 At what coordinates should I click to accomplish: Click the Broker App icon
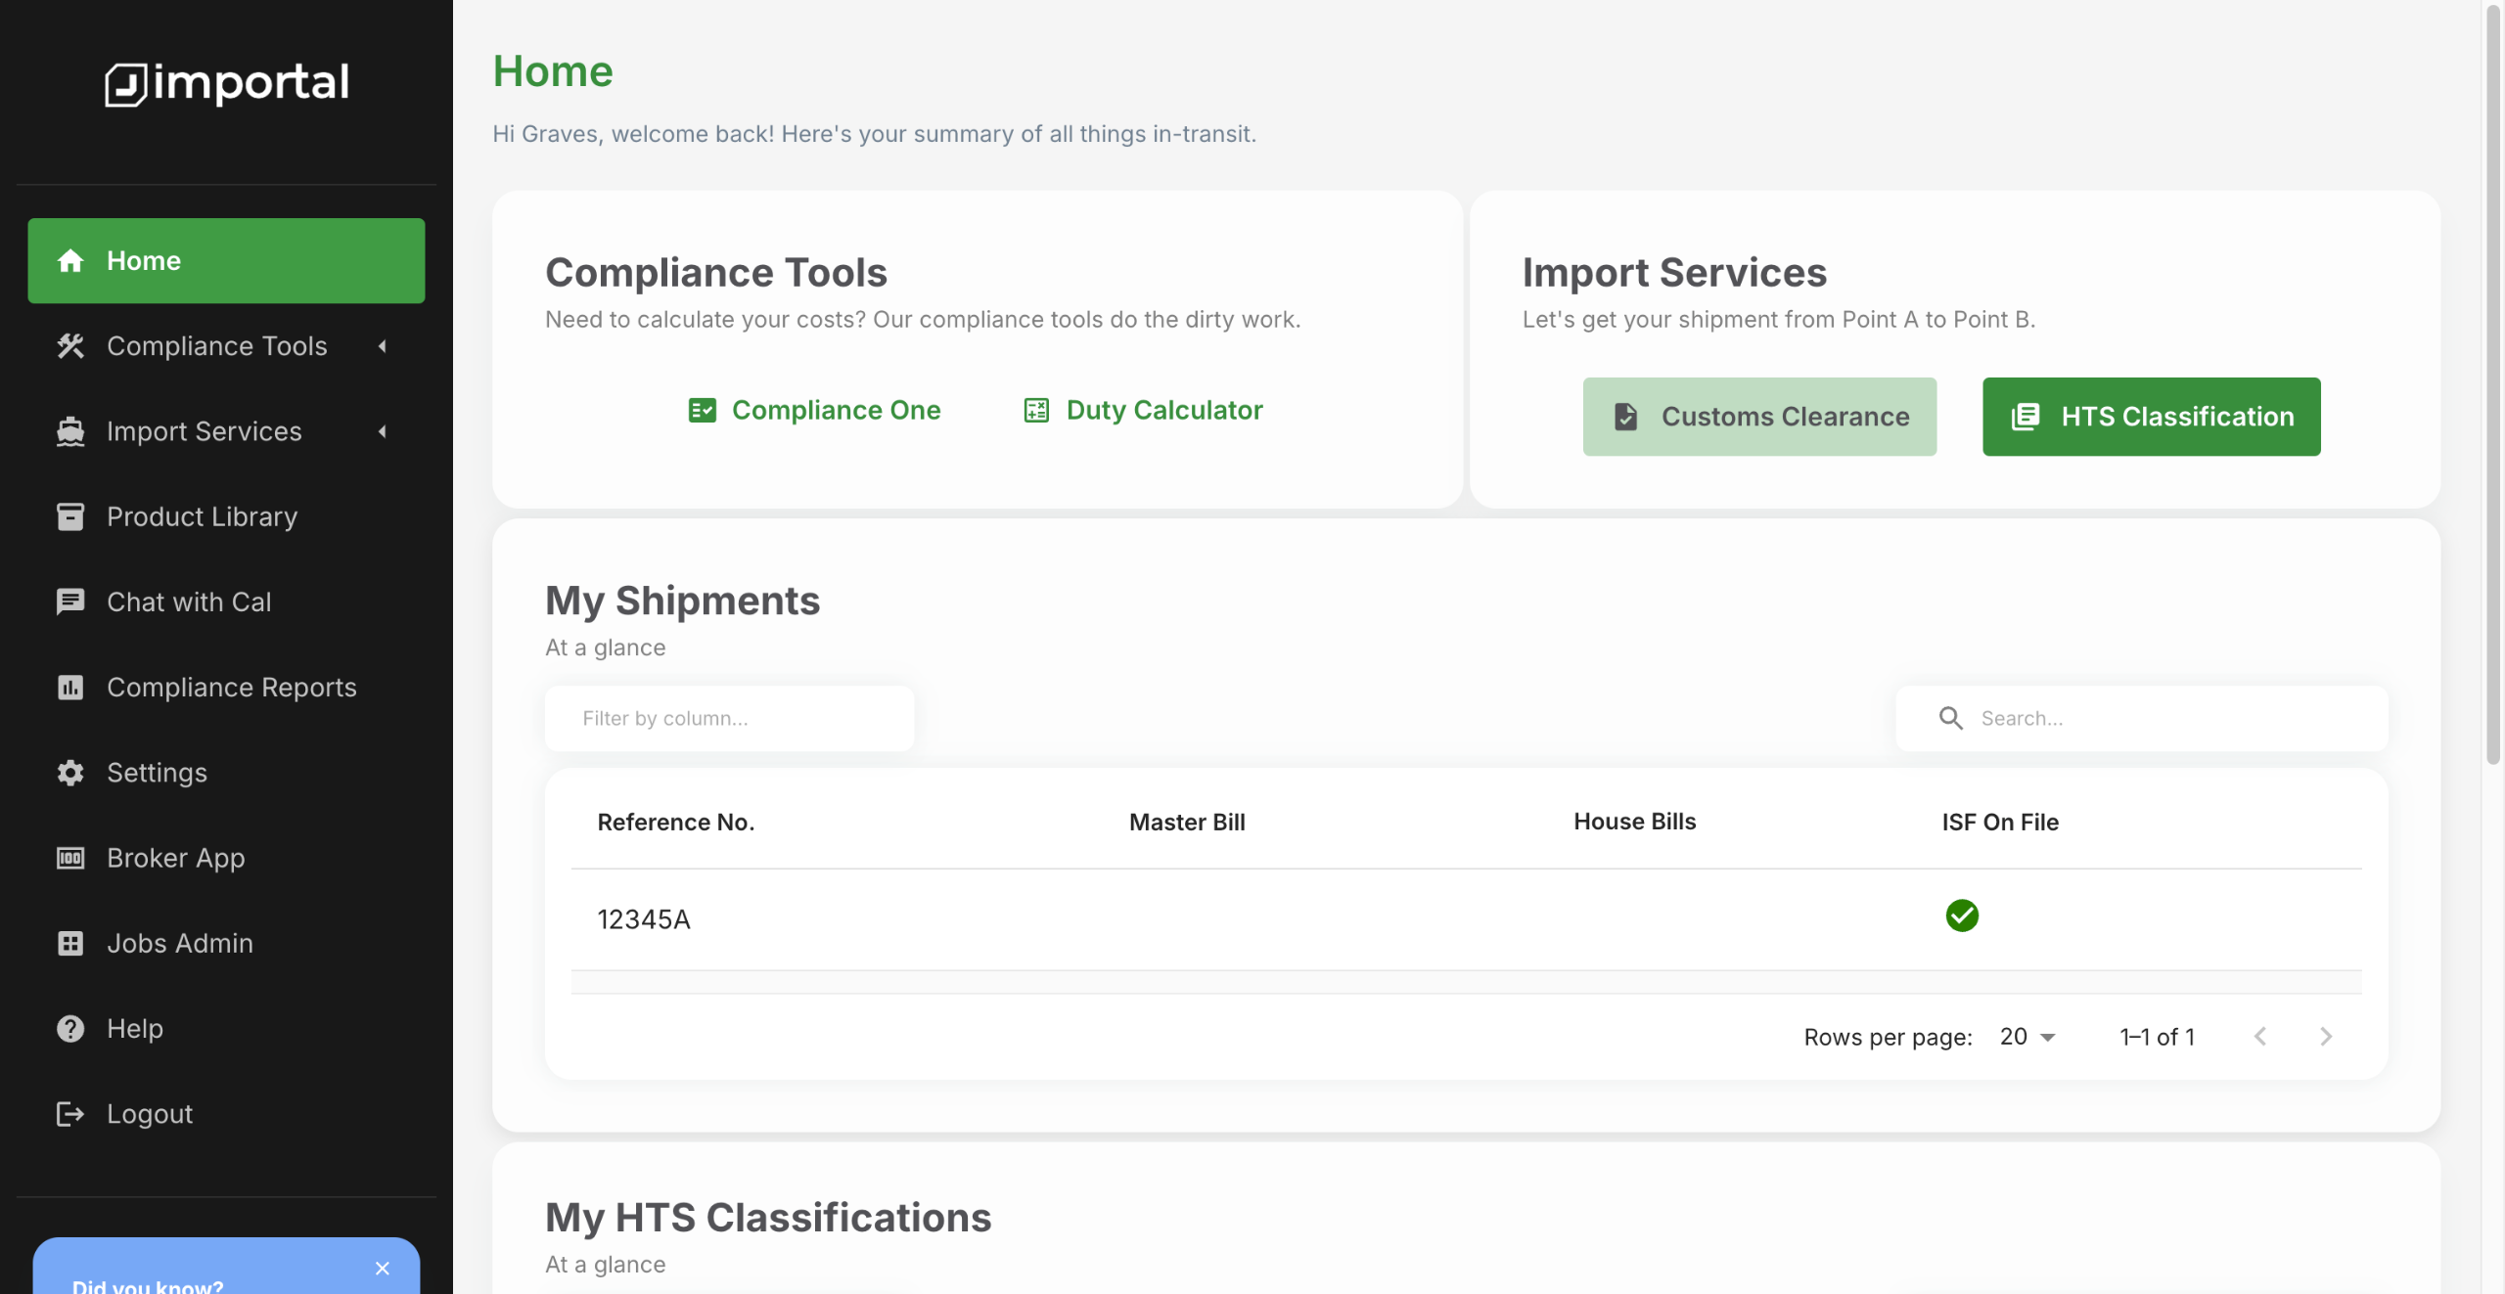[70, 858]
